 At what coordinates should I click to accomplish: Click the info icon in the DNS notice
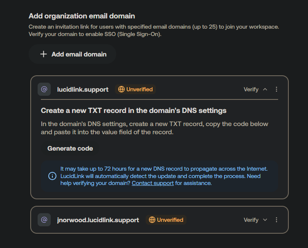click(x=52, y=176)
